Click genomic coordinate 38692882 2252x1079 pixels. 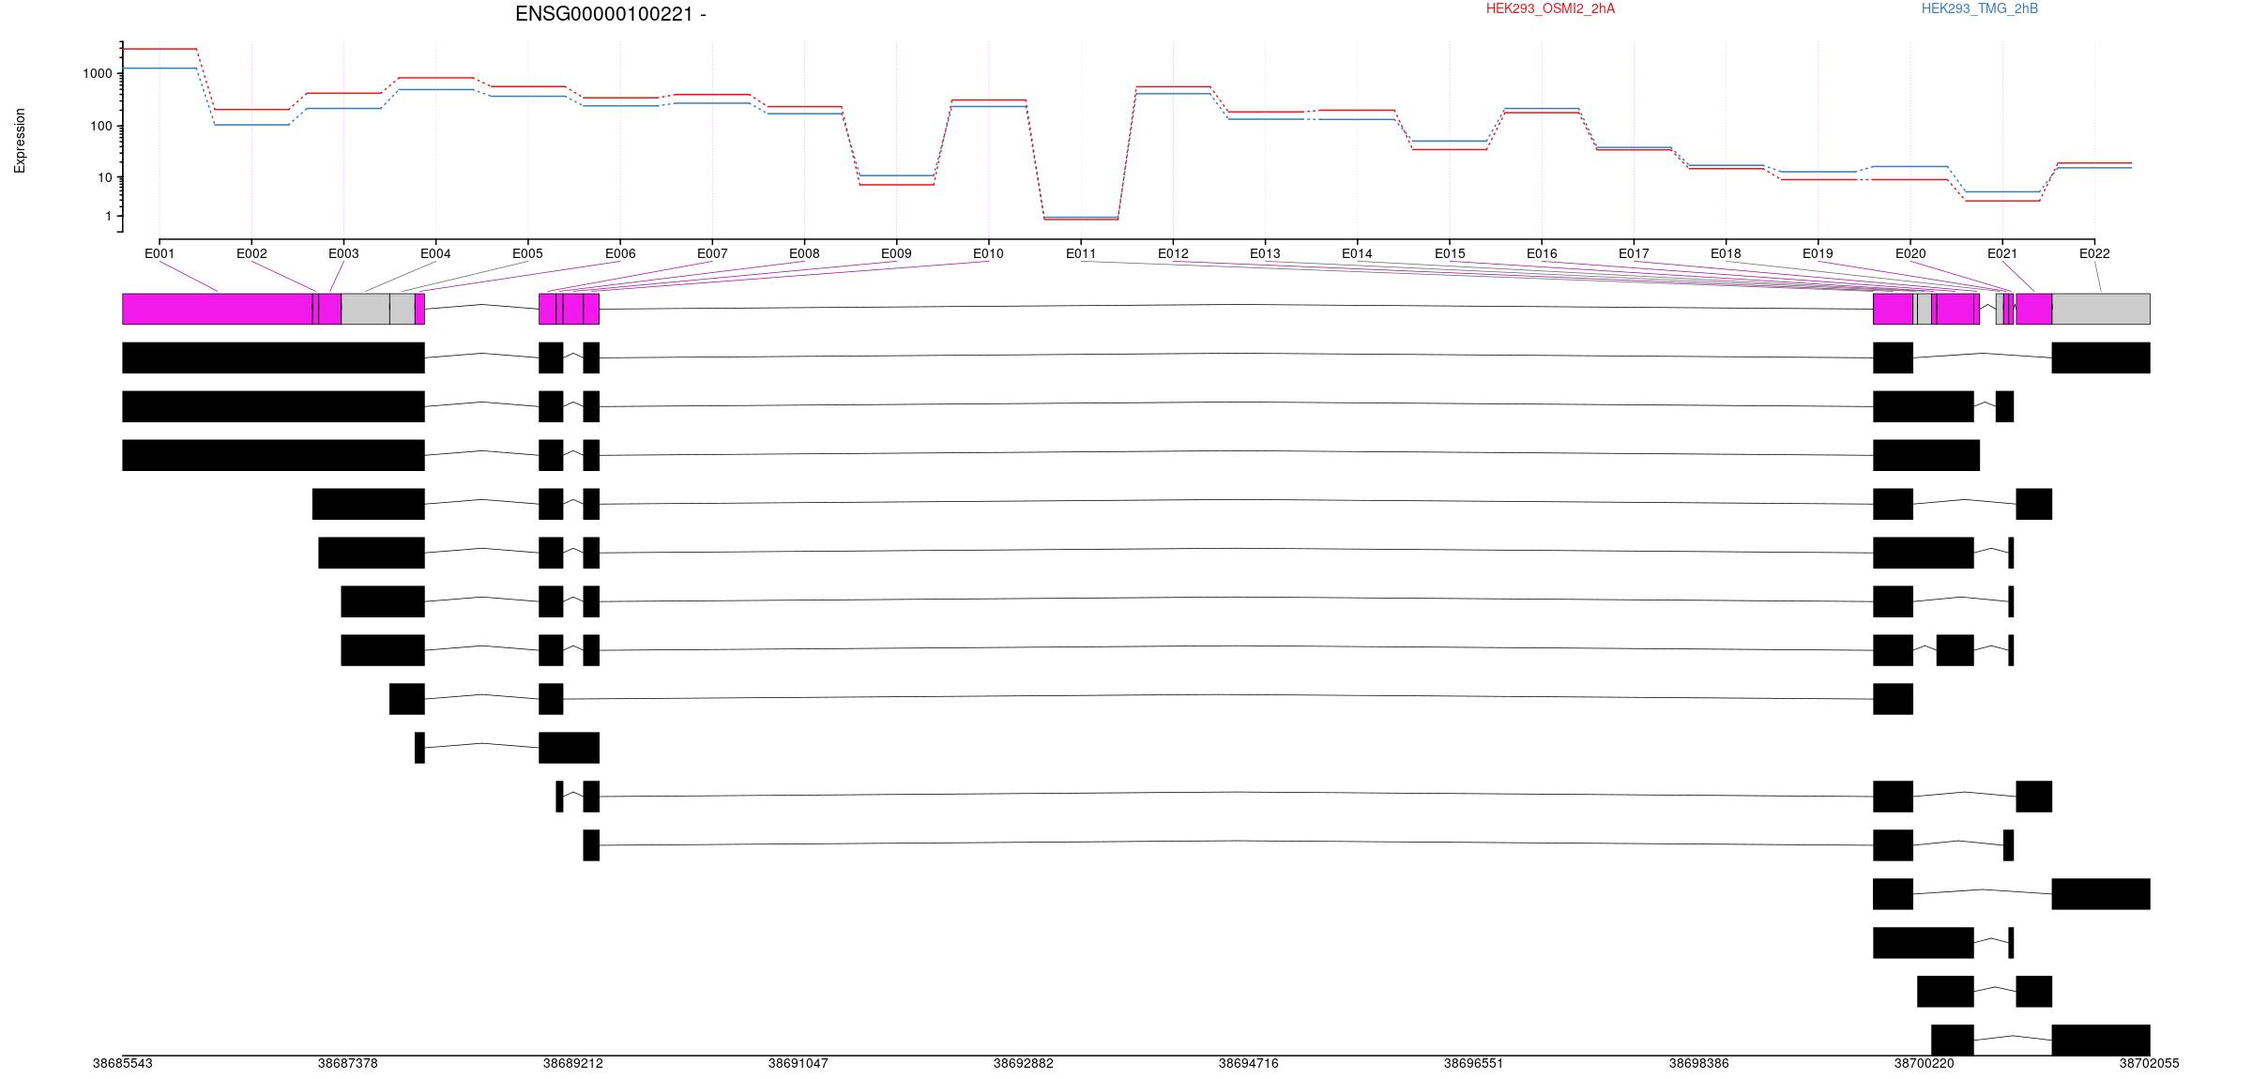tap(1023, 1063)
